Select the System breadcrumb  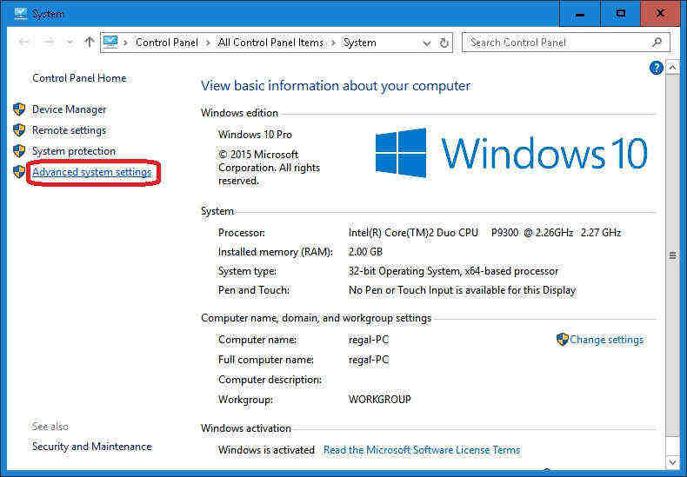click(x=360, y=43)
